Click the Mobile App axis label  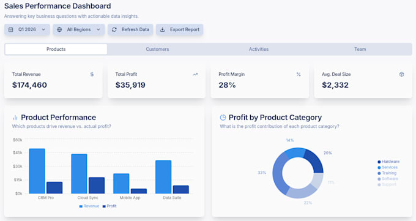tap(130, 198)
